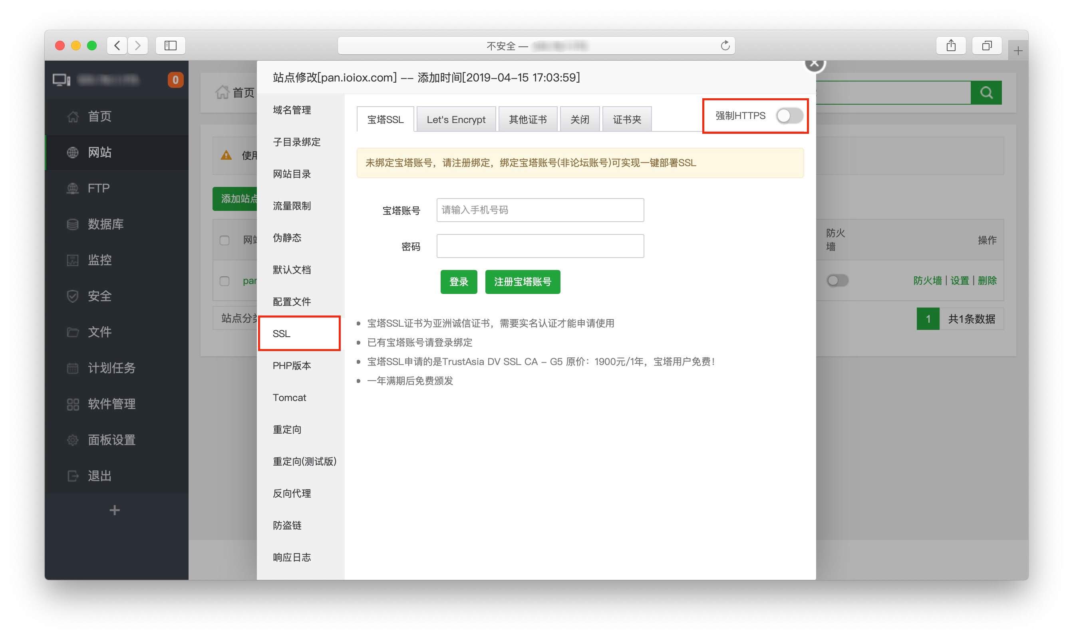Enable the 强制HTTPS switch
The height and width of the screenshot is (639, 1073).
point(789,116)
